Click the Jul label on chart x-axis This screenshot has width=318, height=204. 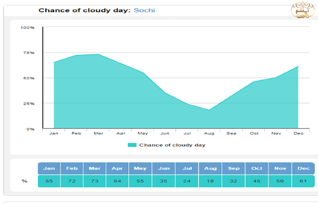187,133
